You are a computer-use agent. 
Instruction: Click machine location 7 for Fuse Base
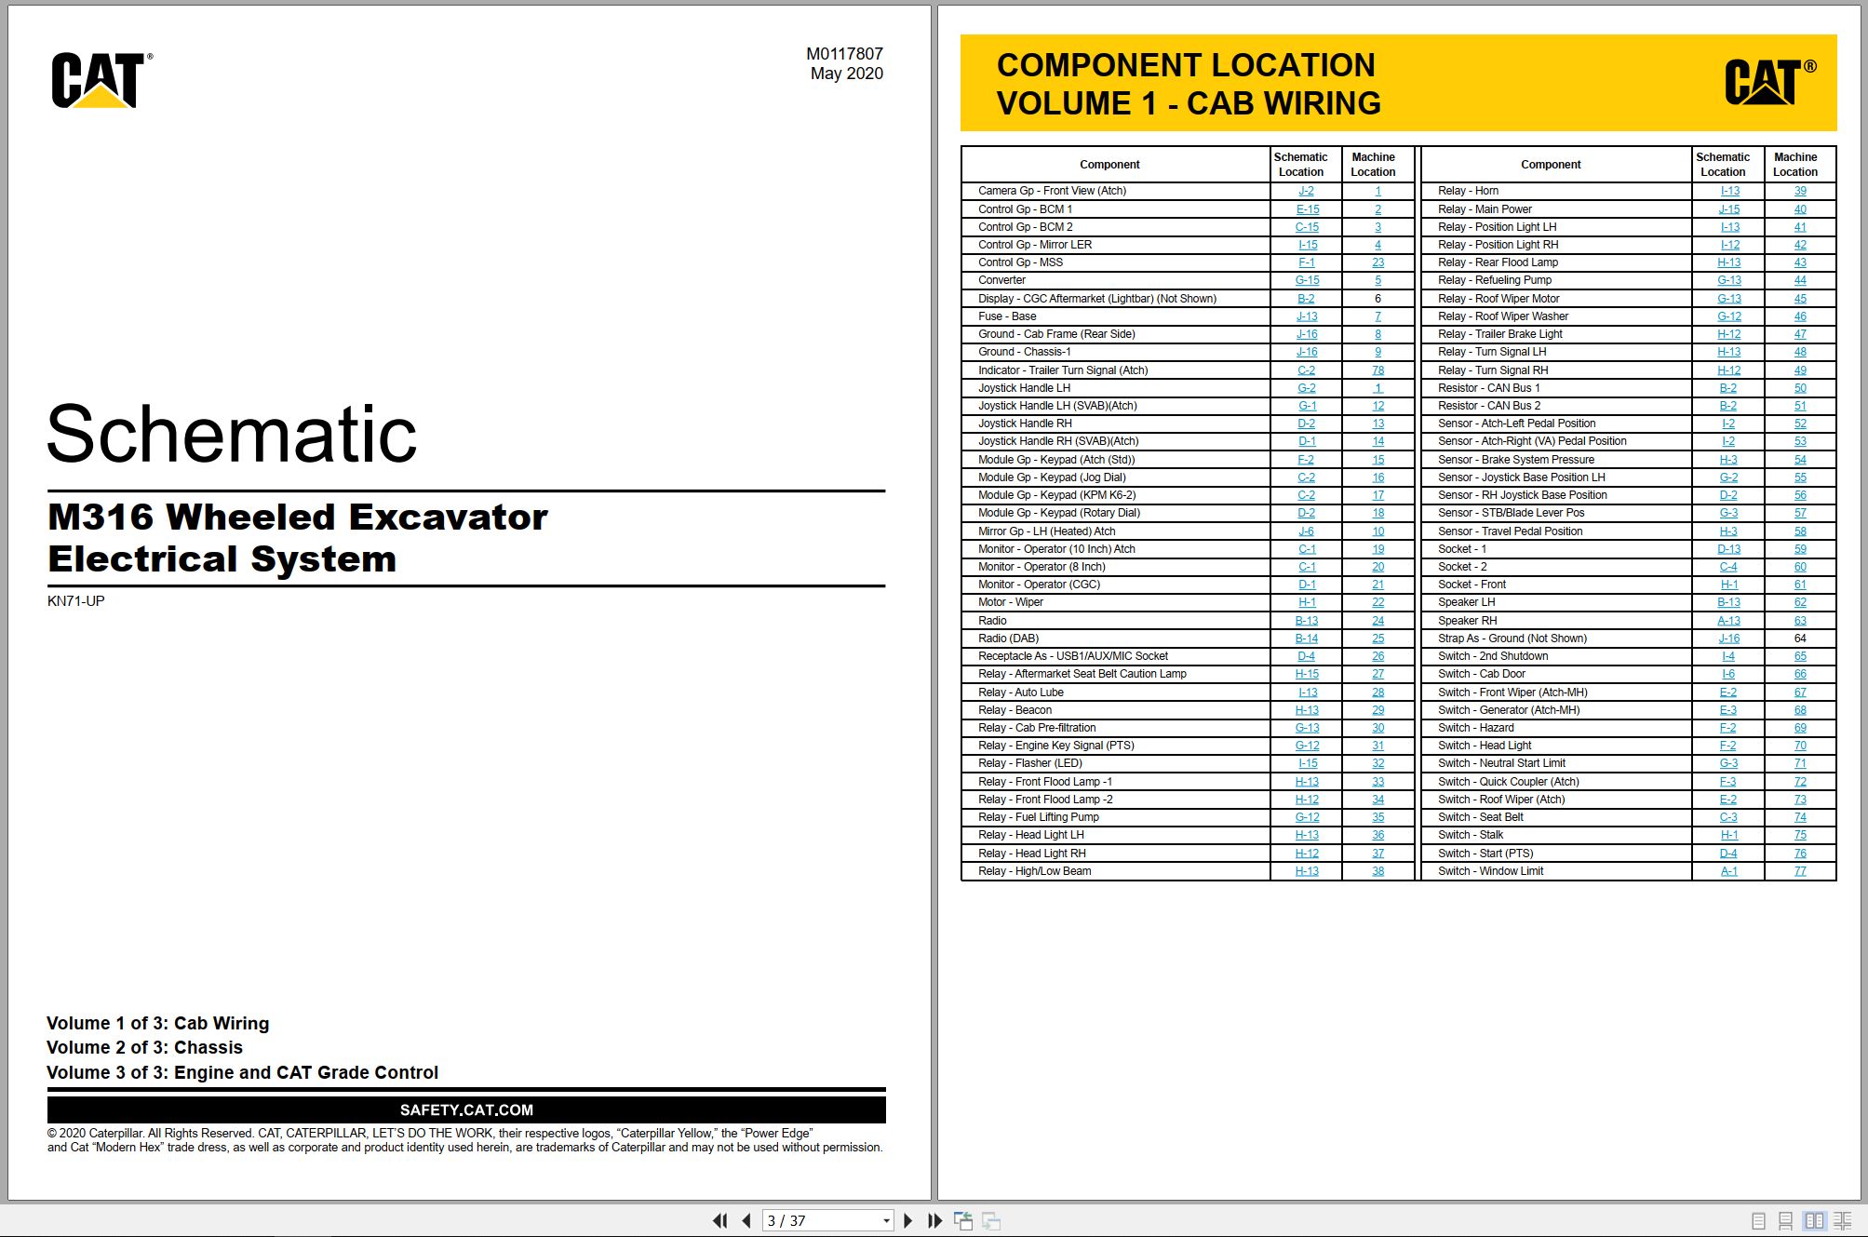(1377, 316)
